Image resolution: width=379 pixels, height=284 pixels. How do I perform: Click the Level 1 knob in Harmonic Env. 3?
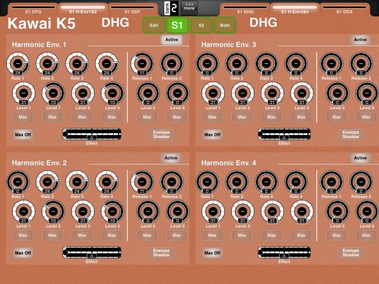point(213,93)
